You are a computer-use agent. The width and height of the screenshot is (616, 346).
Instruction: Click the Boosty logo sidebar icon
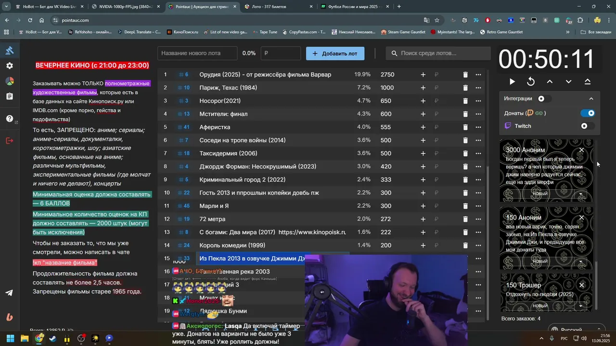(10, 317)
